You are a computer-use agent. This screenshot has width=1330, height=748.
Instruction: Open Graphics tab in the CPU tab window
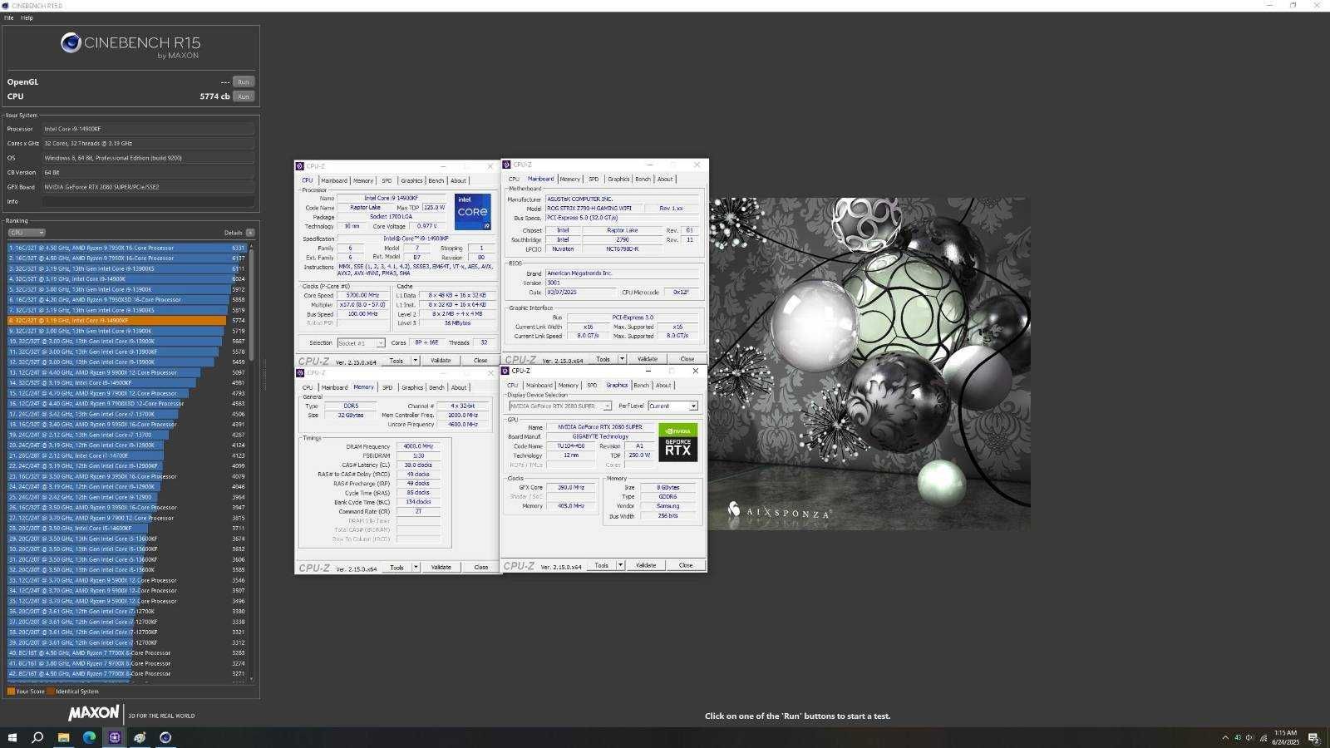411,180
